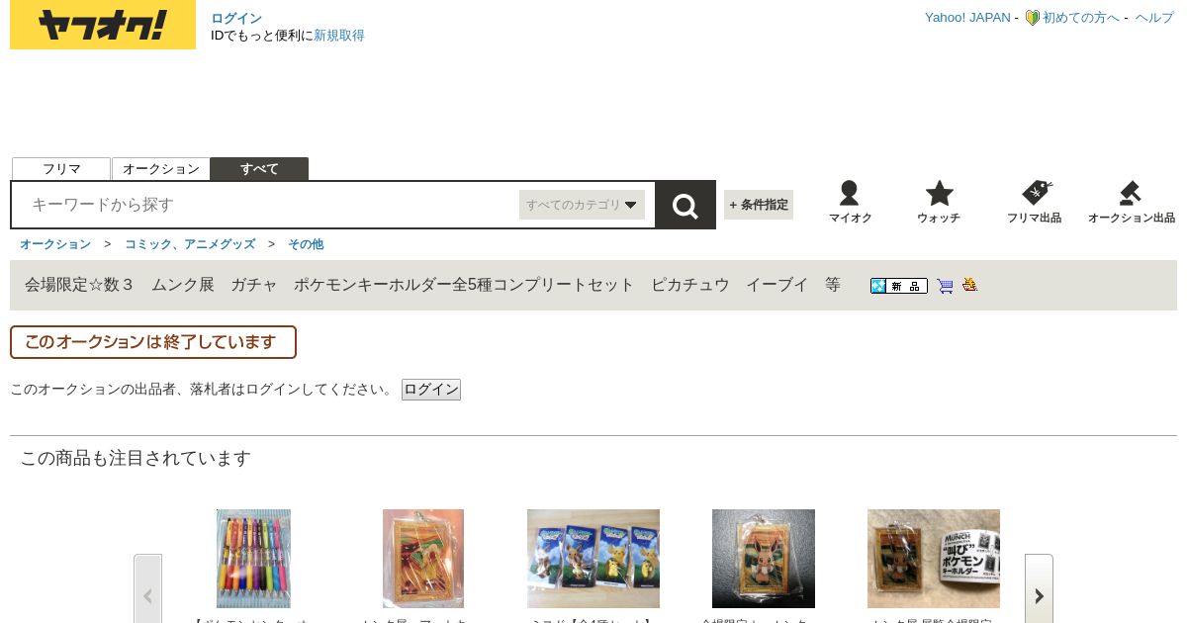Expand the + 条件指定 search options
Viewport: 1187px width, 623px height.
759,205
